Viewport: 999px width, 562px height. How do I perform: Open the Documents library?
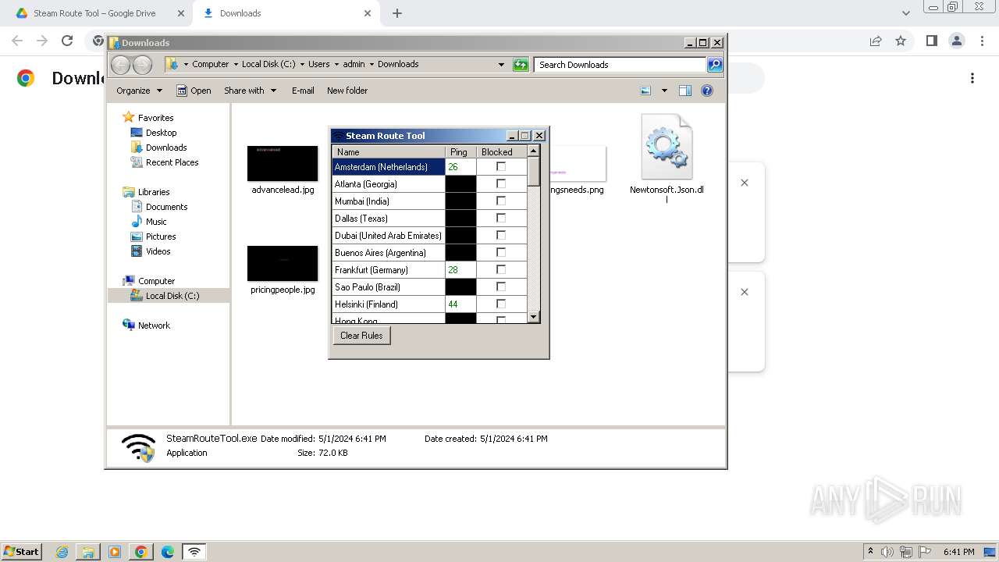166,207
